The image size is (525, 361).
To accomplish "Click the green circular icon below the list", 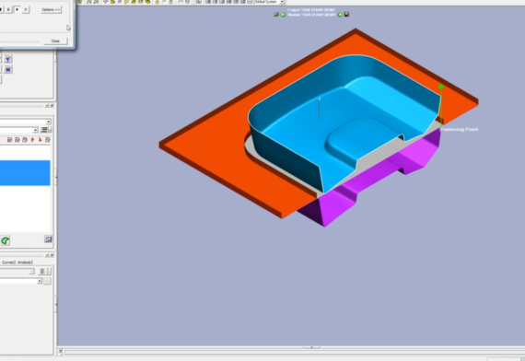I will coord(5,240).
